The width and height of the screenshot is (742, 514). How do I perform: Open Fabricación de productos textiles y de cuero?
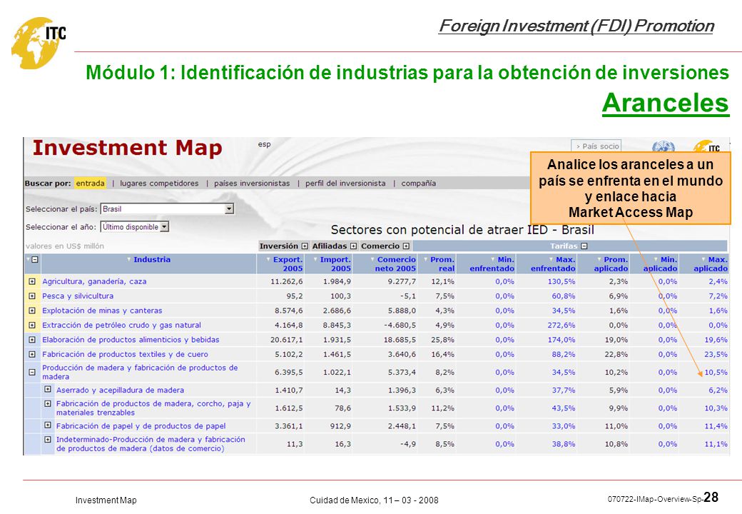125,355
